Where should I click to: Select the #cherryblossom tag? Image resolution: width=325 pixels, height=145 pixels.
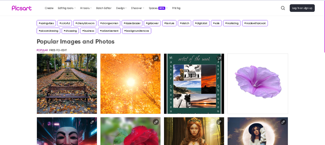pyautogui.click(x=85, y=23)
